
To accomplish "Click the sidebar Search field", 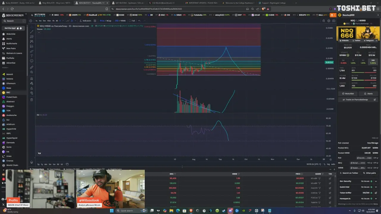I will coord(14,21).
